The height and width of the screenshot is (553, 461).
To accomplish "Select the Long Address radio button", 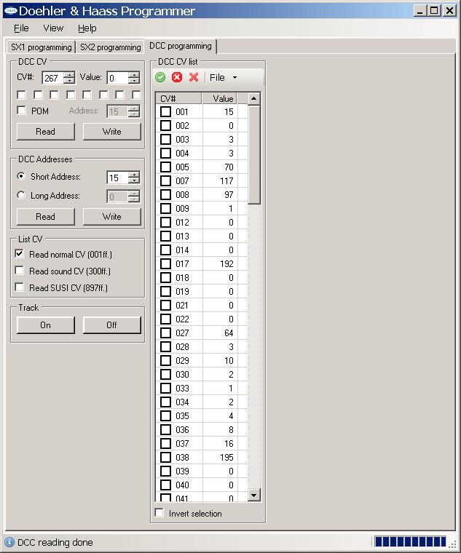I will (21, 195).
